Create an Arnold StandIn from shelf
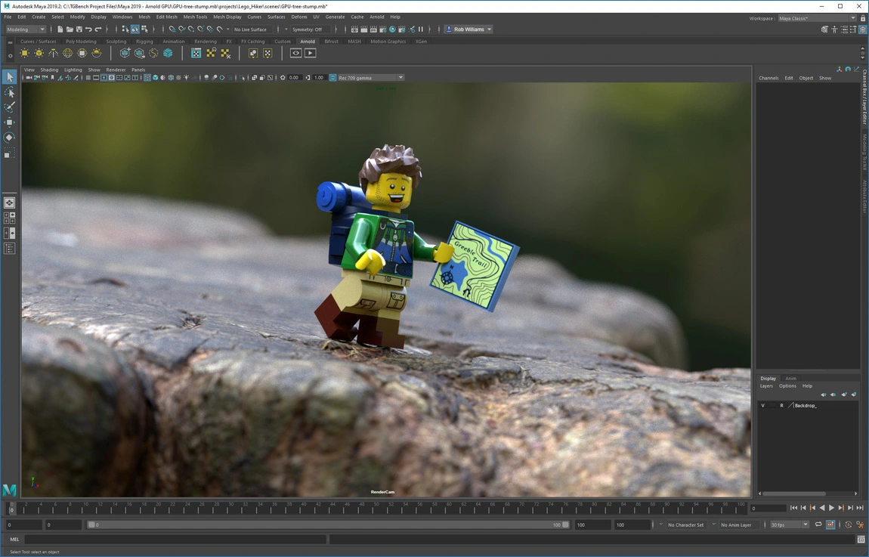 [125, 53]
